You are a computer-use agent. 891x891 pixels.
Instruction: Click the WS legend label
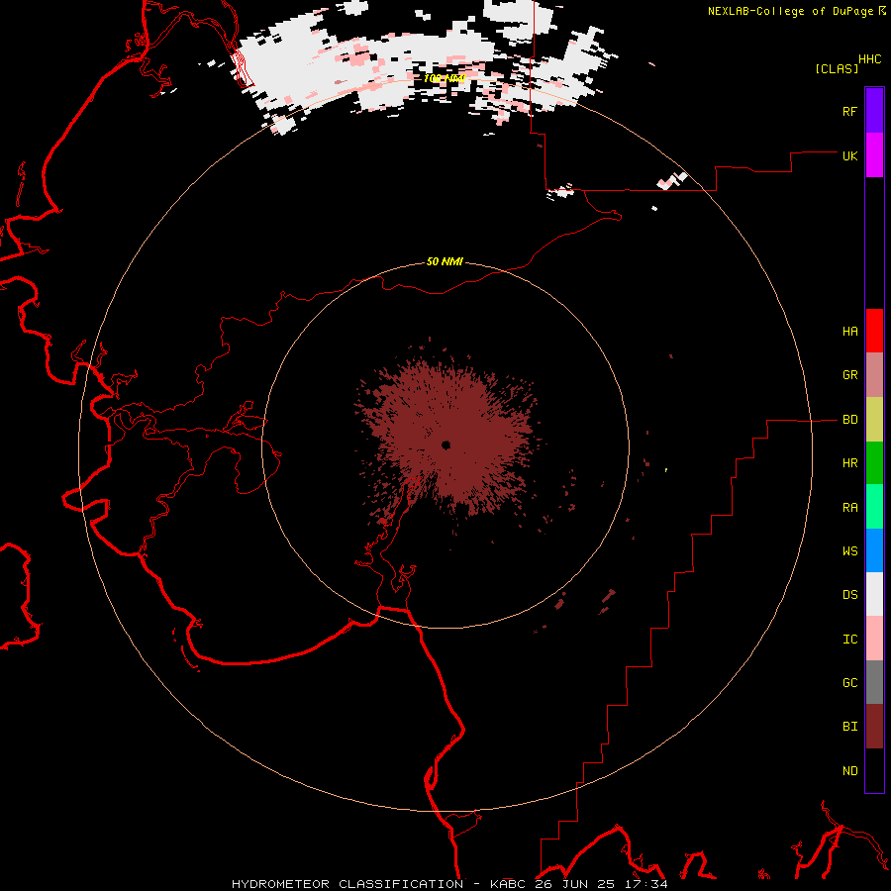849,551
